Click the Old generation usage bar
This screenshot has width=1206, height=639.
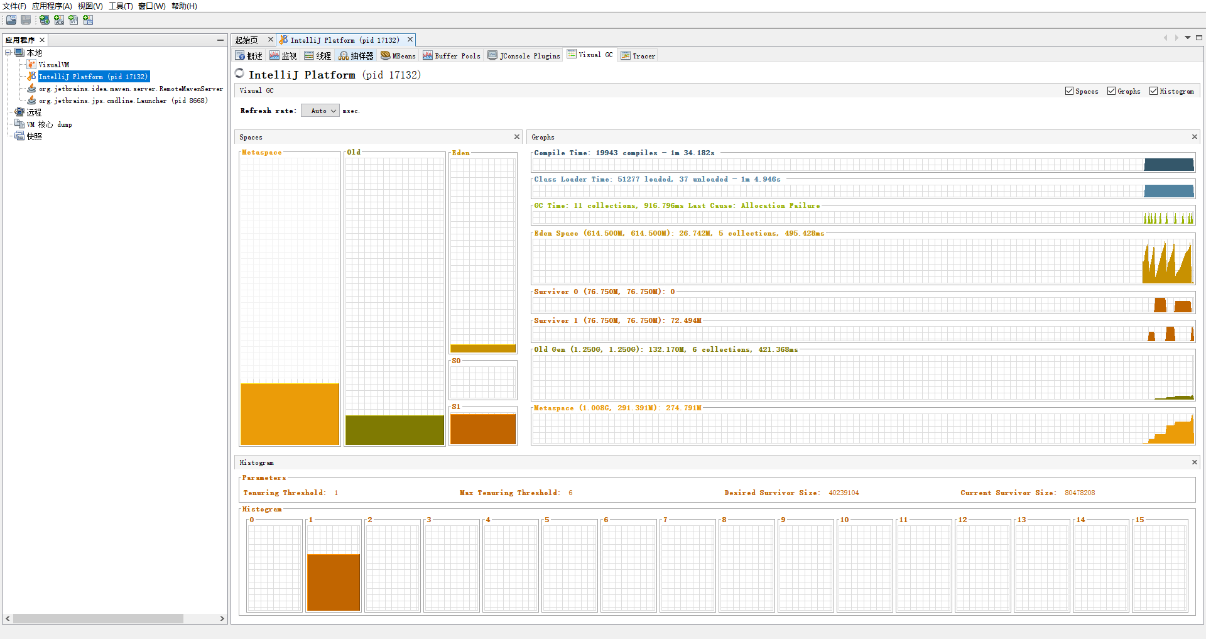coord(394,430)
